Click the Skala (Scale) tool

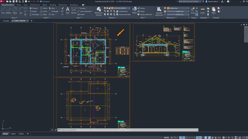click(x=43, y=14)
